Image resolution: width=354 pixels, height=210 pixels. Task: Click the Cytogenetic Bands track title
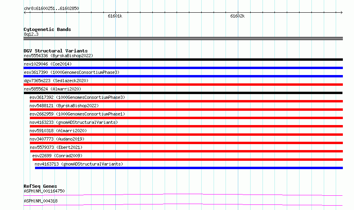pyautogui.click(x=47, y=29)
